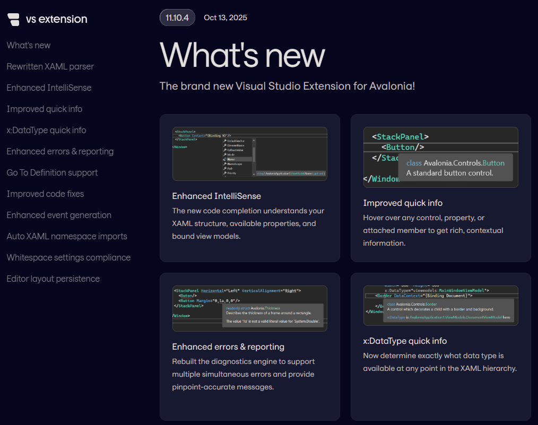Click the "Now determine exactly what data type" text
The width and height of the screenshot is (538, 425).
(x=440, y=362)
